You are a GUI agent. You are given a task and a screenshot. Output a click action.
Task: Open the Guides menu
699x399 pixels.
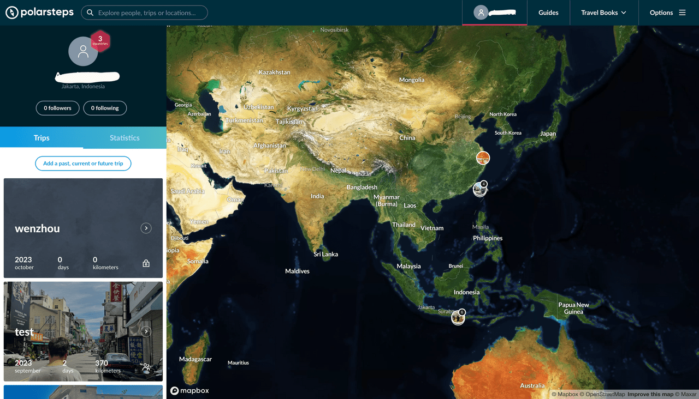pos(548,13)
